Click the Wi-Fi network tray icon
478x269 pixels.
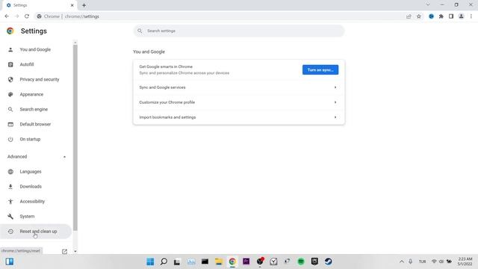point(434,262)
